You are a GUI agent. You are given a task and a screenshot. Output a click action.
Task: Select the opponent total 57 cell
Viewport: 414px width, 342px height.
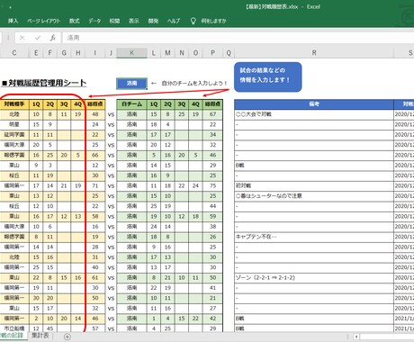tap(95, 328)
